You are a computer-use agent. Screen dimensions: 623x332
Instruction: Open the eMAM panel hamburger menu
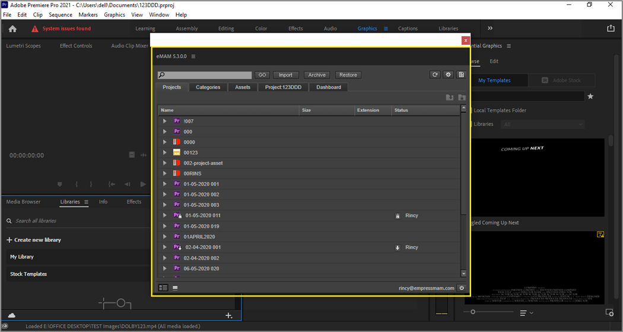[x=193, y=56]
